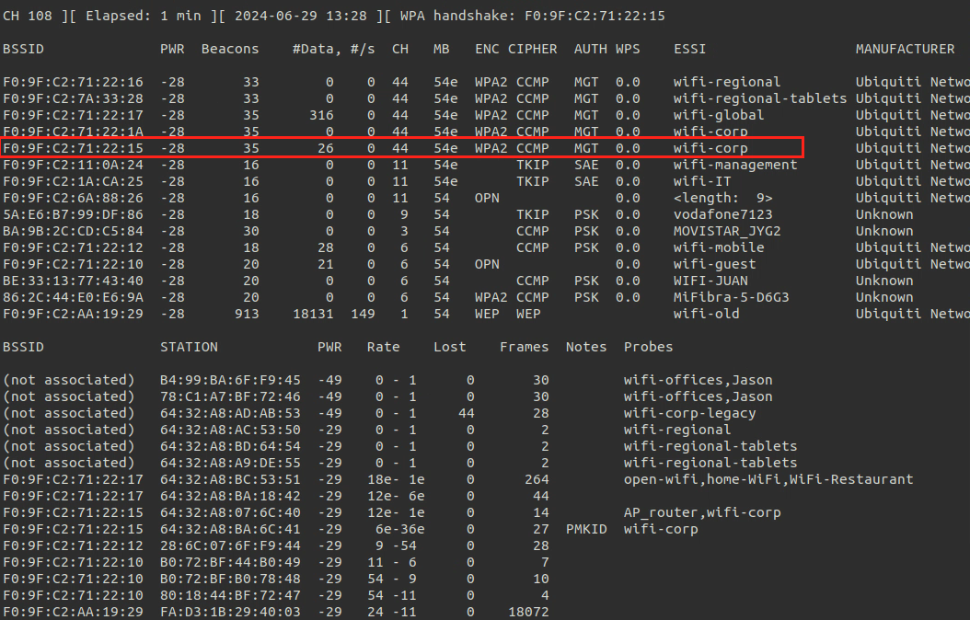Viewport: 970px width, 620px height.
Task: Click the hidden network '<length: 9>' entry
Action: [722, 198]
